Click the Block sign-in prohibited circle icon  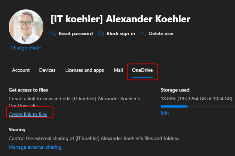tap(101, 34)
